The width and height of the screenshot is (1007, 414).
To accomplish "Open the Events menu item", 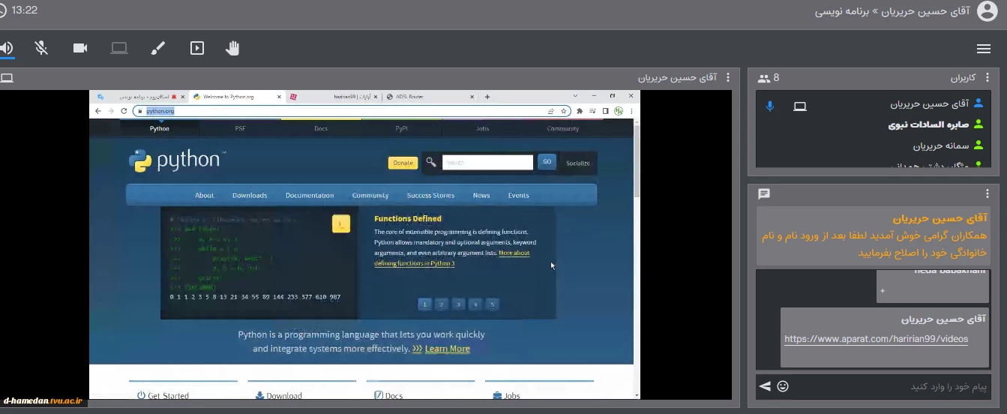I will 518,195.
